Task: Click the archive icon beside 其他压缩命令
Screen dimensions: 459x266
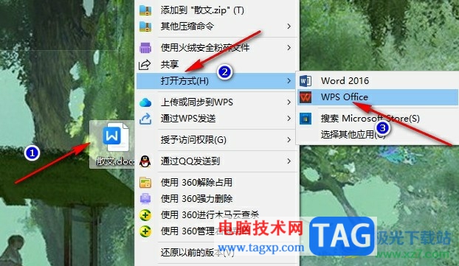Action: [145, 27]
